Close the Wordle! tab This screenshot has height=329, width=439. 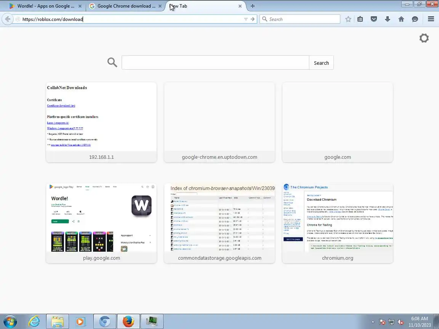pyautogui.click(x=80, y=6)
